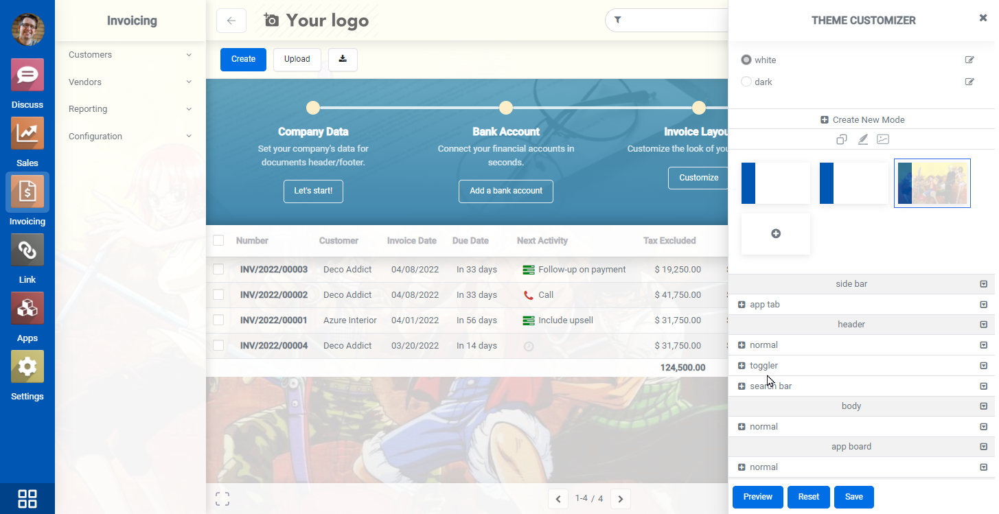Open the Configuration menu

click(x=130, y=137)
